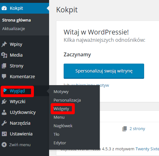The width and height of the screenshot is (159, 156).
Task: Click the Media library icon
Action: 4,55
